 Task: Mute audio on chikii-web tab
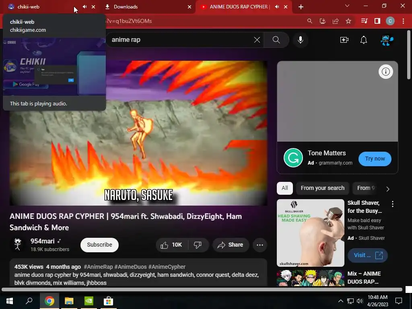click(x=84, y=6)
